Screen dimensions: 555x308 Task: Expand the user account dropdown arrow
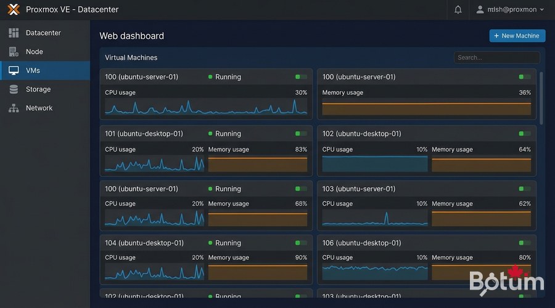(x=542, y=9)
